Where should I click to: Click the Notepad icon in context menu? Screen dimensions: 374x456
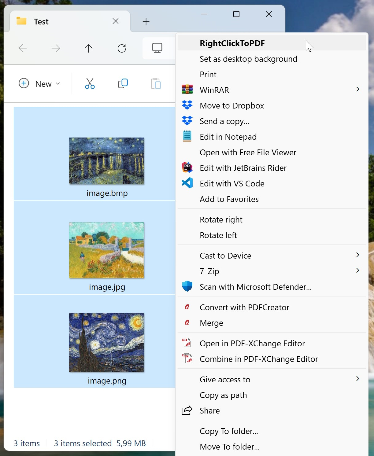[x=187, y=136]
